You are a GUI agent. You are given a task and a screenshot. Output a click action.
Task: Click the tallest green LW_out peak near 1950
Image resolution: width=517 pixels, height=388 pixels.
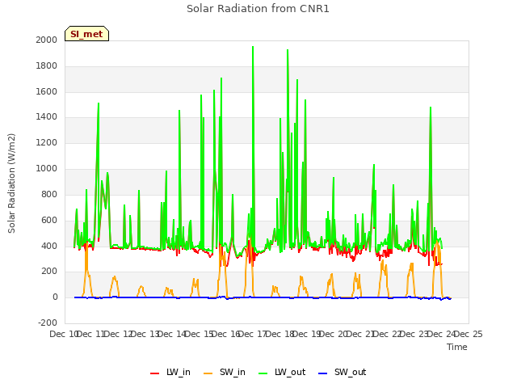(253, 47)
